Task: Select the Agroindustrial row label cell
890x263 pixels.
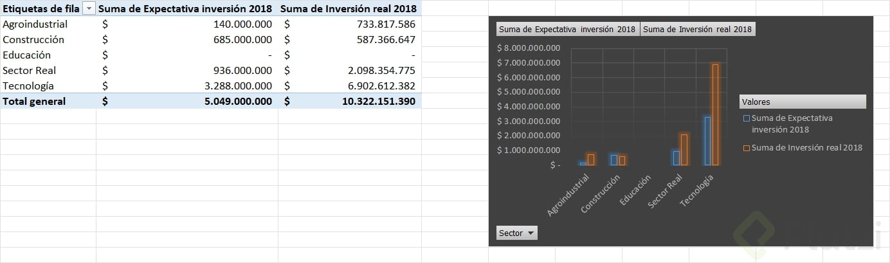Action: coord(35,24)
